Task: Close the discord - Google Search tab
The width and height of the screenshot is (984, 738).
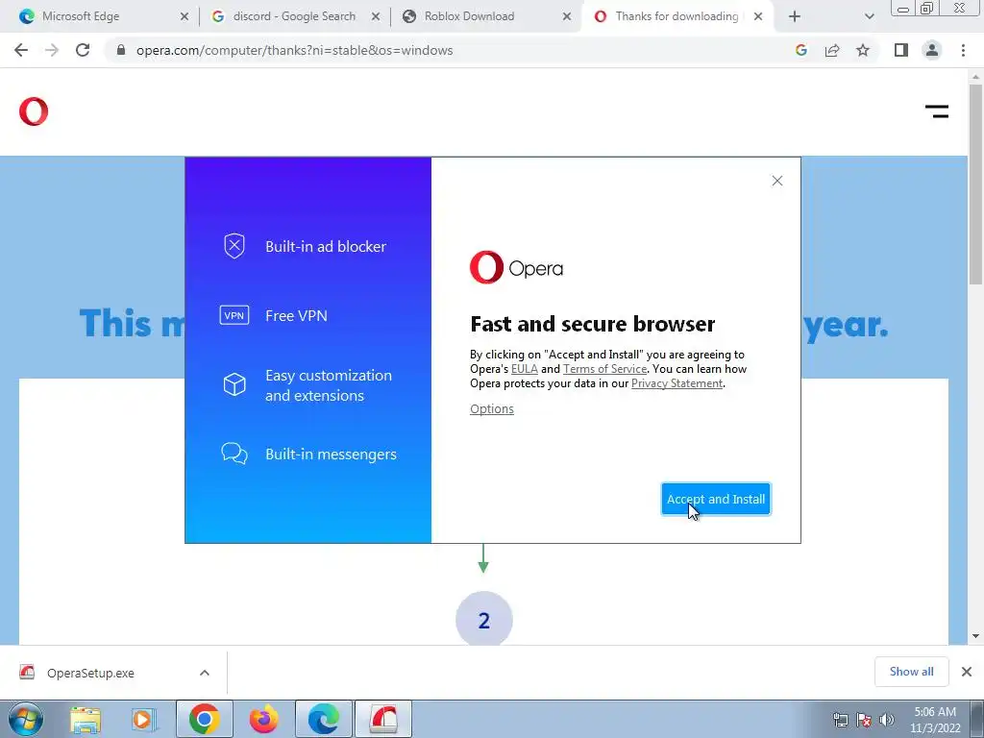Action: [376, 17]
